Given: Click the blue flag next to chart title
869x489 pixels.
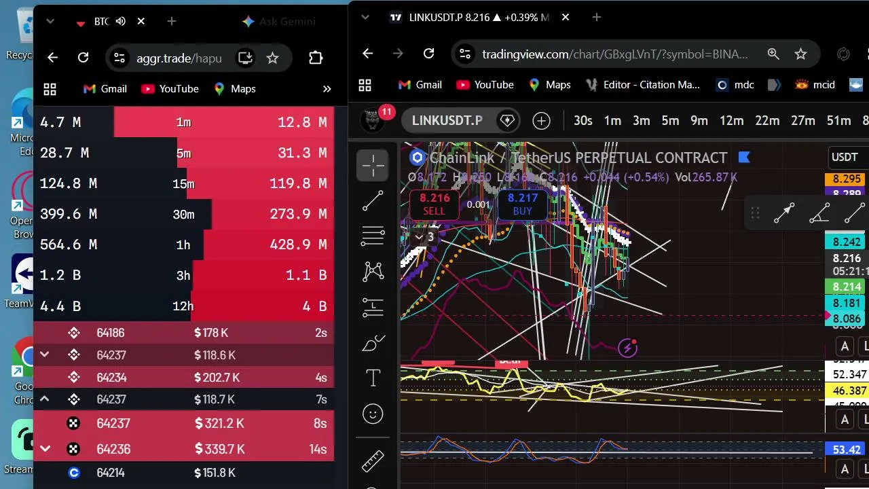Looking at the screenshot, I should 744,158.
